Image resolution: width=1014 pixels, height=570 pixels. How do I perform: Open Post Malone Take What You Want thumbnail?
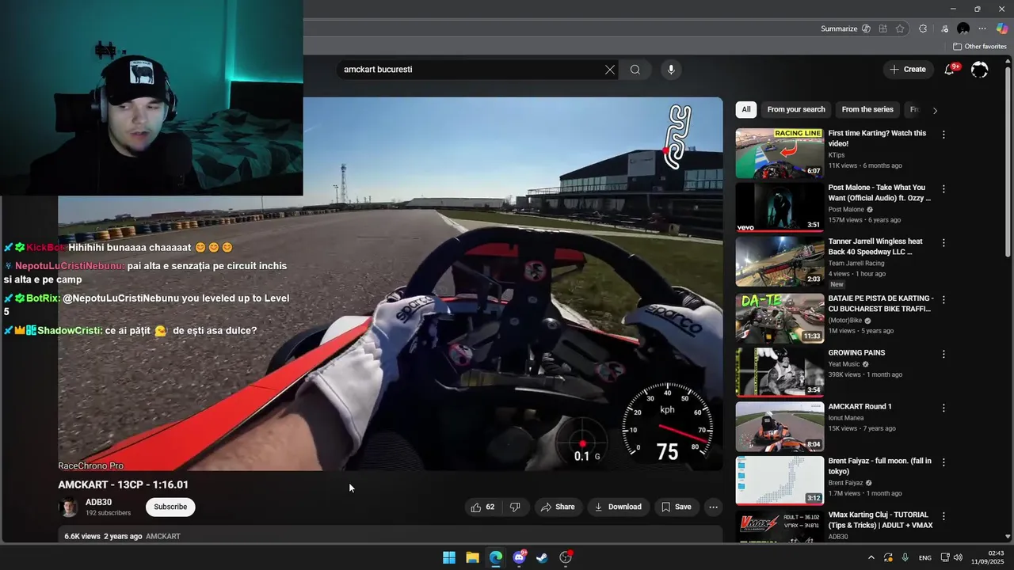(780, 207)
